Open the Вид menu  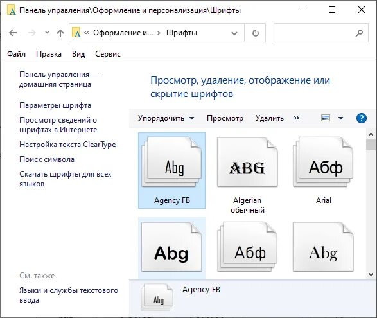[x=78, y=54]
